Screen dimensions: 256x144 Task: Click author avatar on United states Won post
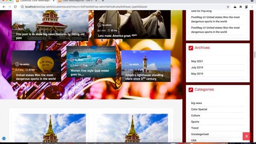[x=17, y=64]
